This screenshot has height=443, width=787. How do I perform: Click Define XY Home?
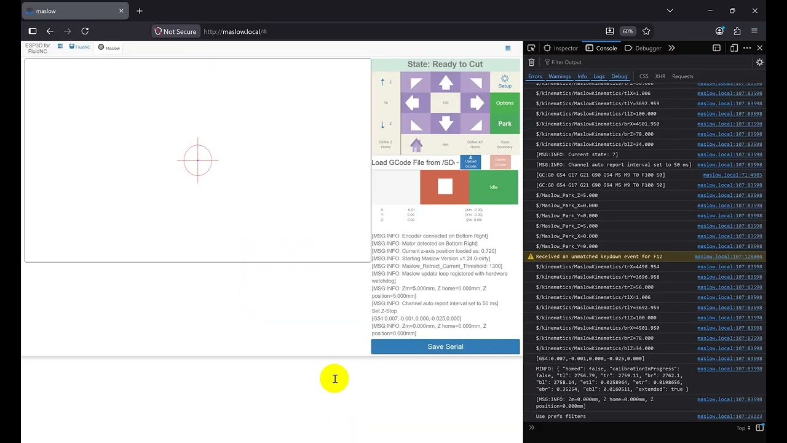click(x=475, y=145)
